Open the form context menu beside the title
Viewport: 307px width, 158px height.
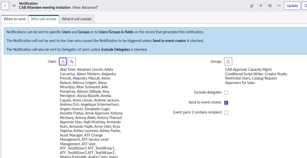(x=14, y=5)
